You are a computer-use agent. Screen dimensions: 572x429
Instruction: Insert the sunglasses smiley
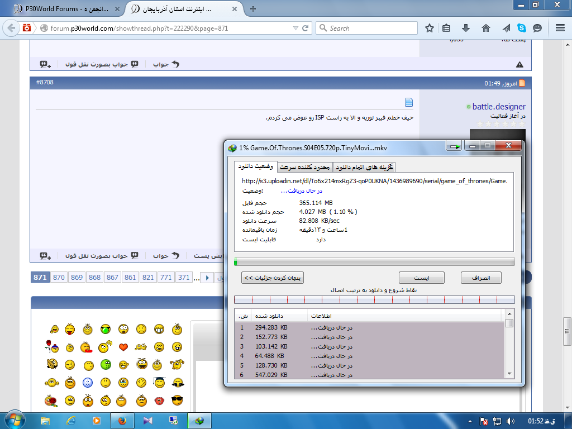177,401
